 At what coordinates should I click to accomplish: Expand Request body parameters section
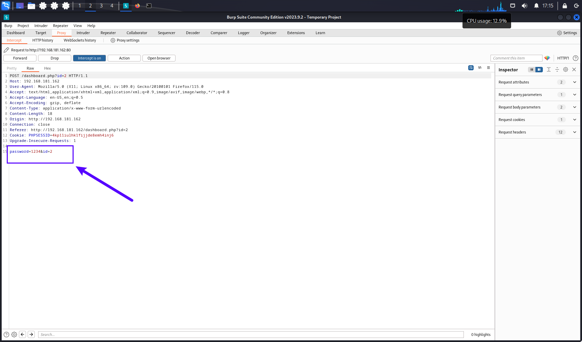point(537,107)
